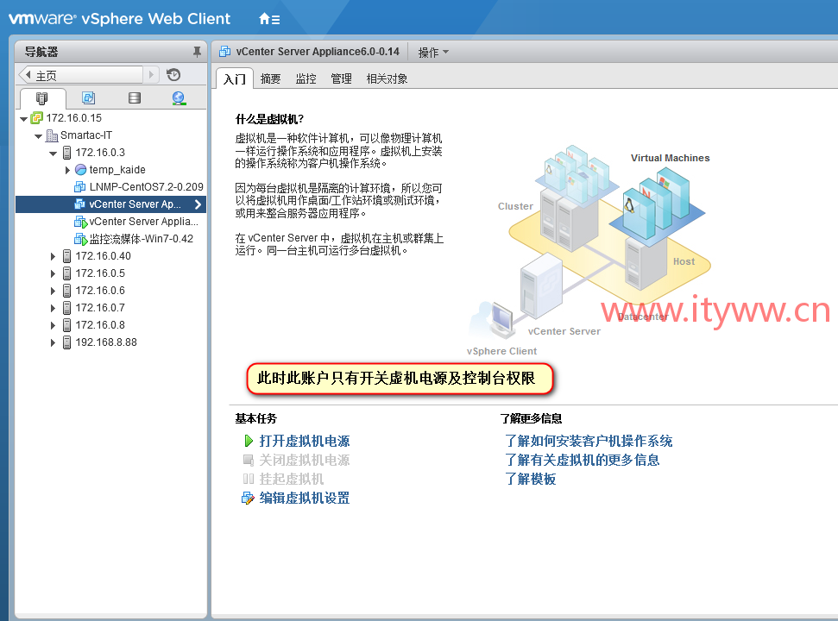Click the host 192.168.8.88 icon
Image resolution: width=838 pixels, height=621 pixels.
66,342
